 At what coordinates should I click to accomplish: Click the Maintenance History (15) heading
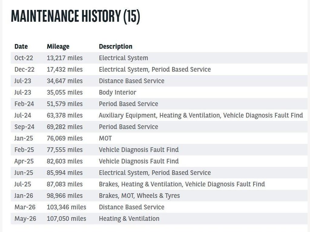click(75, 16)
